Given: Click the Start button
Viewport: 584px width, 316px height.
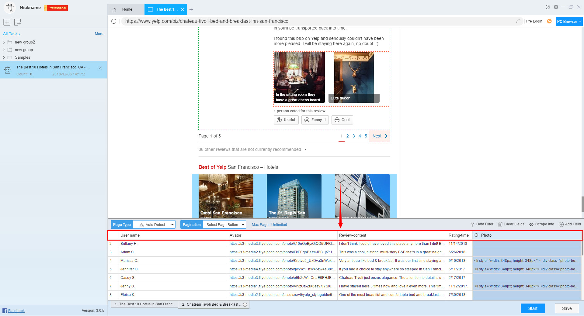Looking at the screenshot, I should click(x=533, y=308).
